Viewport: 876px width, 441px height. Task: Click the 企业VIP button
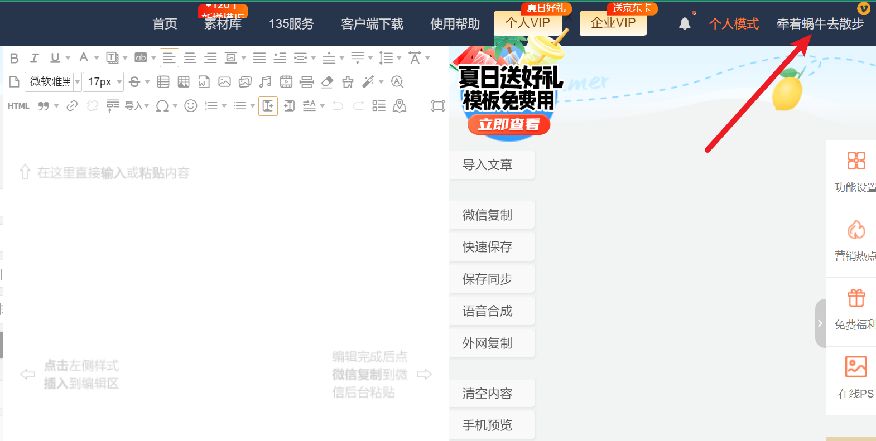pyautogui.click(x=613, y=23)
